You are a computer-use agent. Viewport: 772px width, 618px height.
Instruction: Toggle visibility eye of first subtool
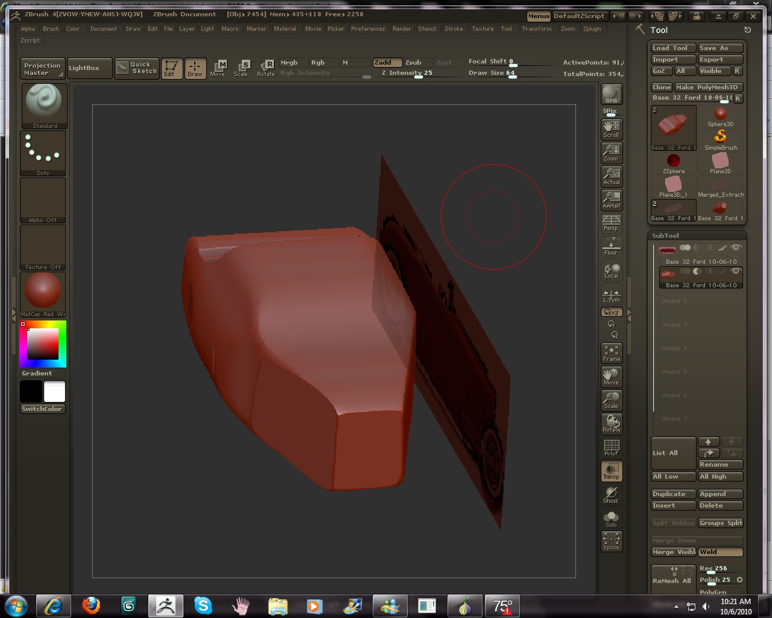(x=736, y=247)
